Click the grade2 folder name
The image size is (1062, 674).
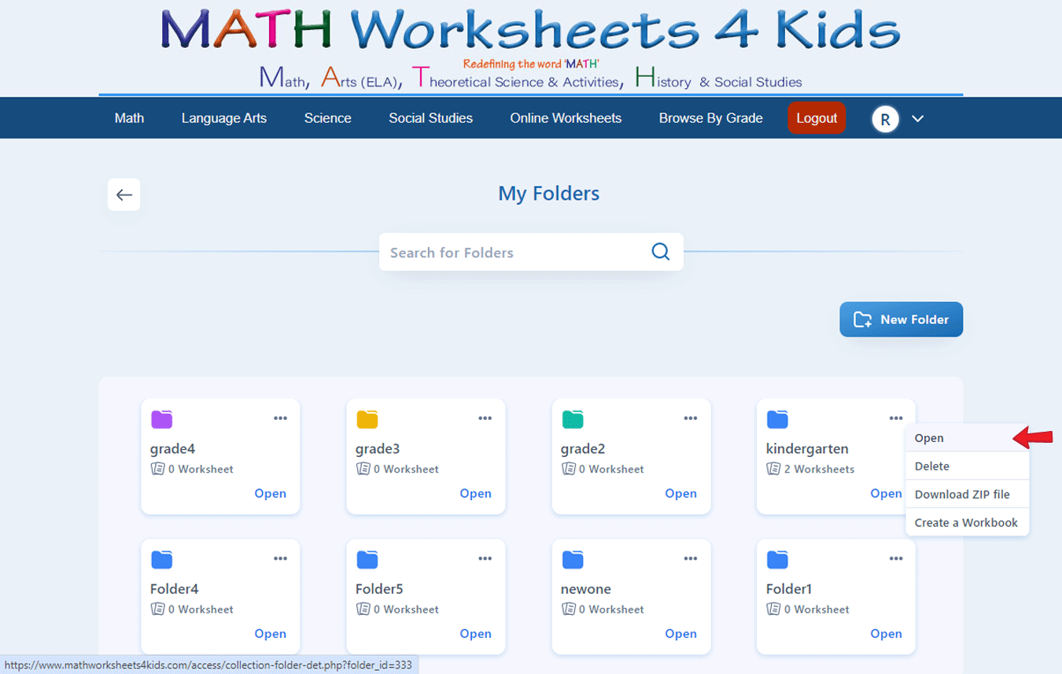pyautogui.click(x=583, y=449)
